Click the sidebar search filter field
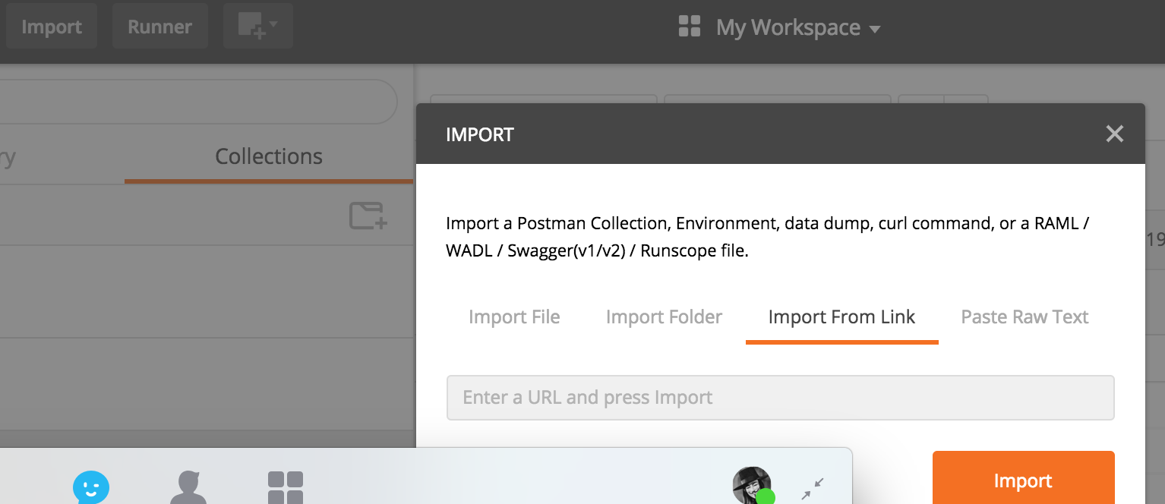 coord(197,102)
